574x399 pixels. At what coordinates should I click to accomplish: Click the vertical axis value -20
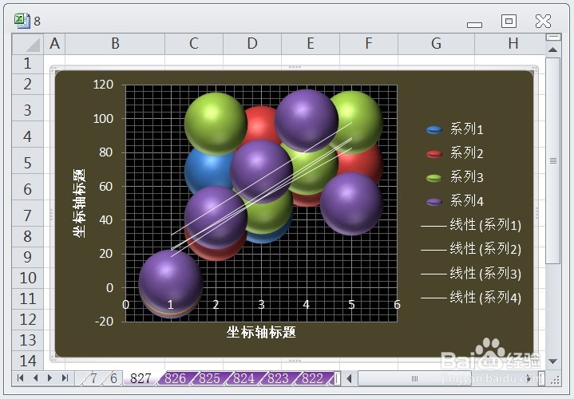(105, 322)
